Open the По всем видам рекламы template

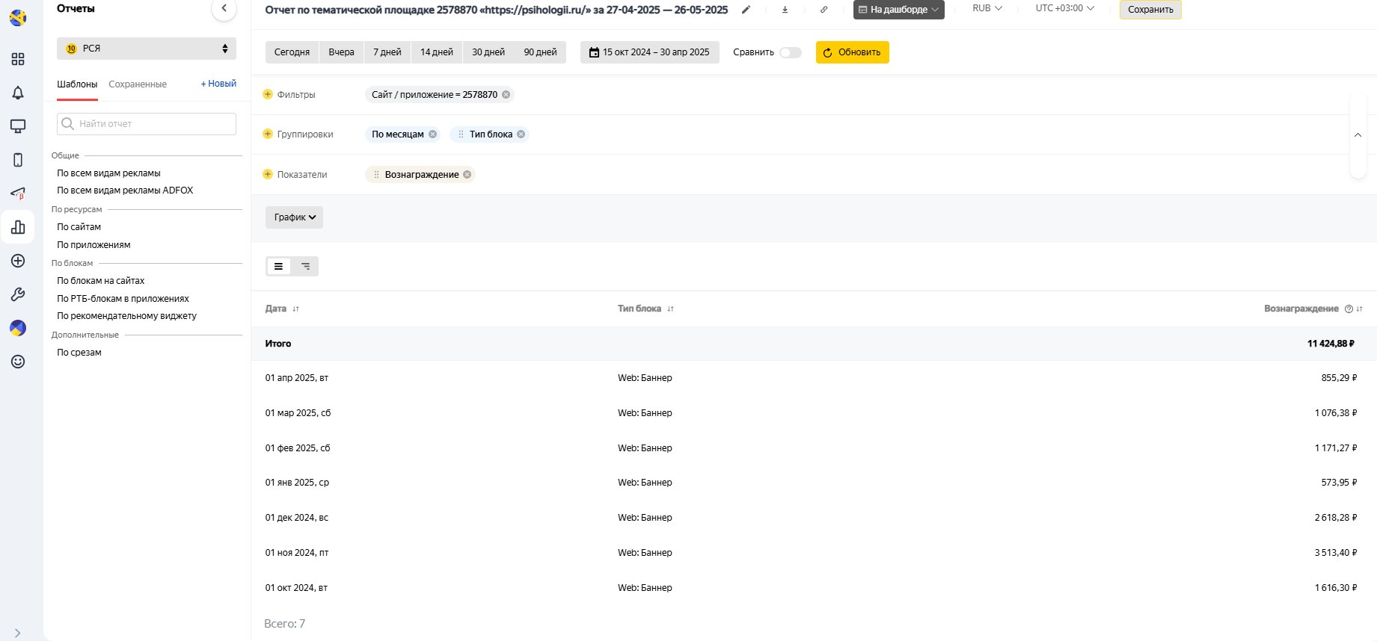[109, 173]
